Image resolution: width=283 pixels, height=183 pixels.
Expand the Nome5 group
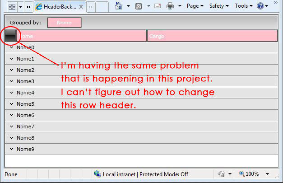pos(12,104)
